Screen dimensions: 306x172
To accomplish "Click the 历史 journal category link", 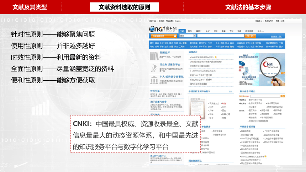I will [224, 111].
